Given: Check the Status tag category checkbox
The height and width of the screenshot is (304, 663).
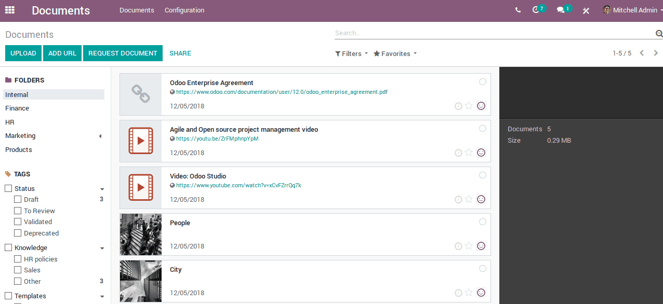Looking at the screenshot, I should [8, 188].
